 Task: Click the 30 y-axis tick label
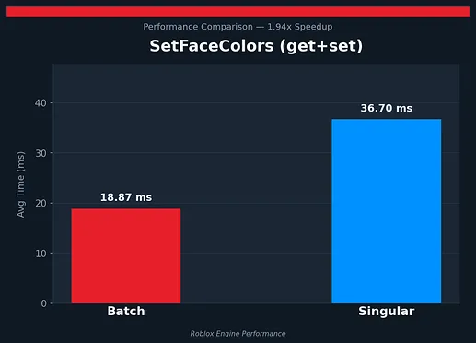pos(41,153)
